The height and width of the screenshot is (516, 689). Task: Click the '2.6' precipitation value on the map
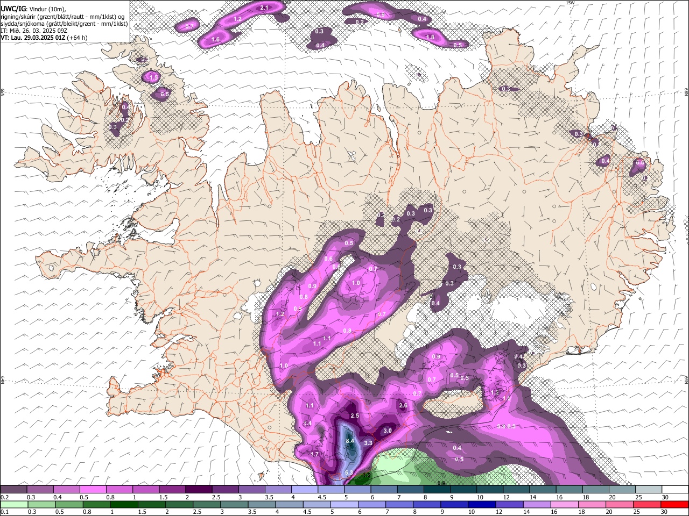403,405
